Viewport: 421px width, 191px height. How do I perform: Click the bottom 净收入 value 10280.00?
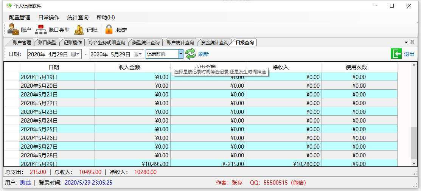pyautogui.click(x=145, y=172)
